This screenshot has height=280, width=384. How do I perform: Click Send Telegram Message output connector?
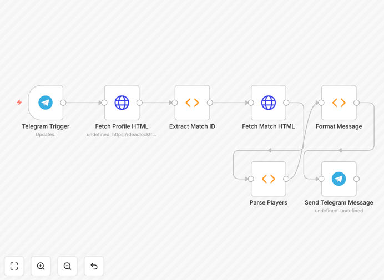[x=357, y=179]
